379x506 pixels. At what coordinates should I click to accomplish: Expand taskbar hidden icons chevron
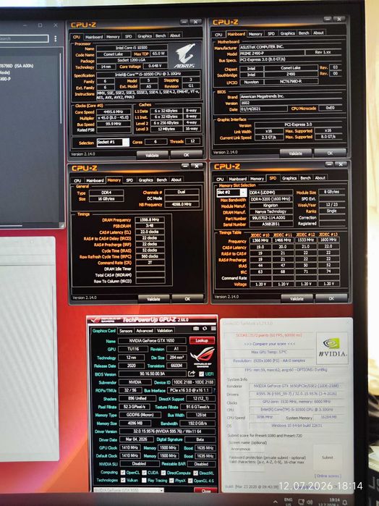click(275, 502)
